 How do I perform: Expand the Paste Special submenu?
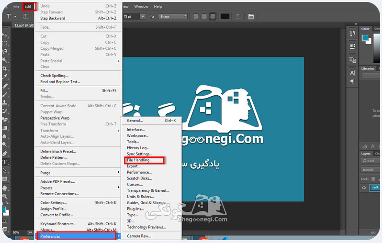[x=79, y=61]
